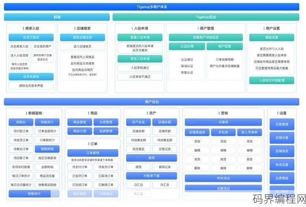
Task: Click the 交易记录 box
Action: click(x=165, y=149)
